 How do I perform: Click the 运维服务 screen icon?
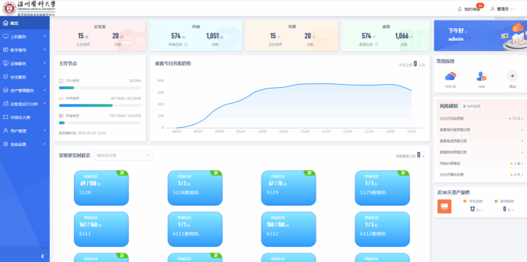coord(5,63)
